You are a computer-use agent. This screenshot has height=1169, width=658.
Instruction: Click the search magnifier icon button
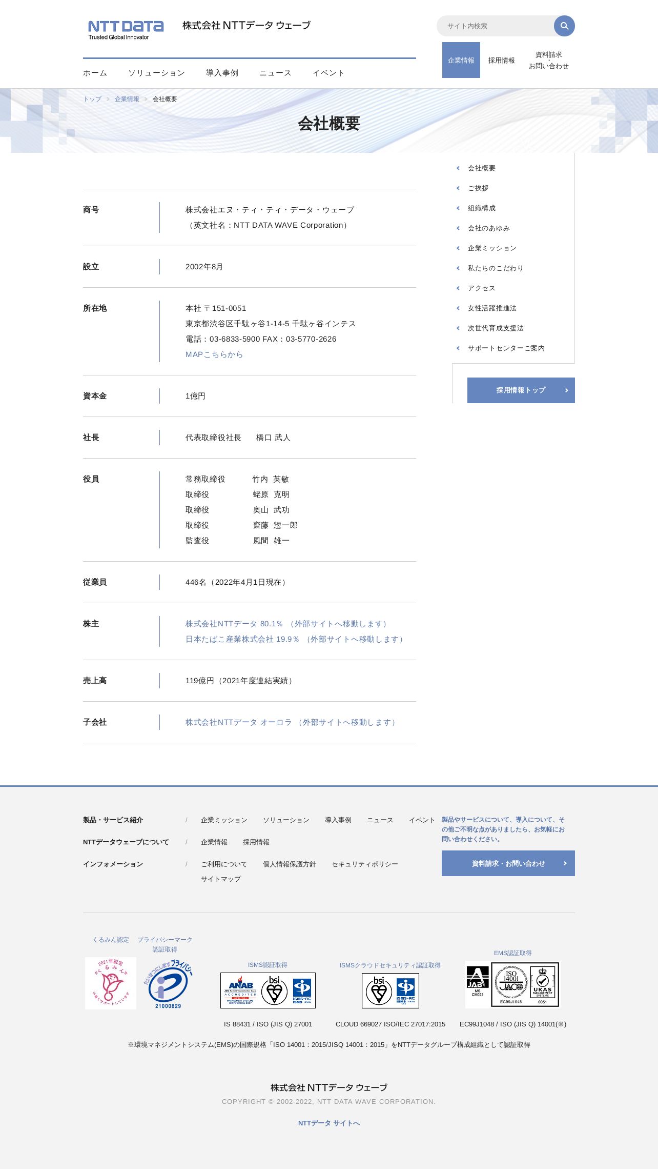[x=564, y=26]
